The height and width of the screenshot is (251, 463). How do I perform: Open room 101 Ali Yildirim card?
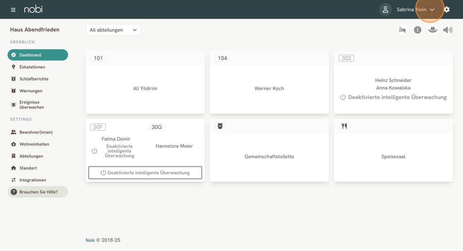point(145,88)
